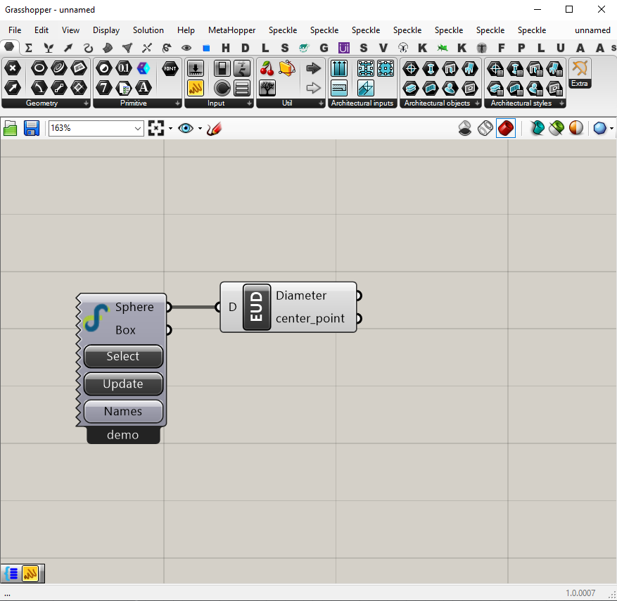Screen dimensions: 617x601
Task: Open the zoom level 163% dropdown
Action: tap(137, 128)
